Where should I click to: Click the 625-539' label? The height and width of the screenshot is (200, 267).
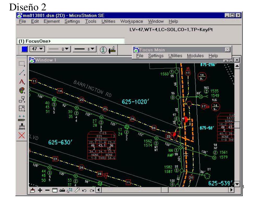tap(220, 183)
